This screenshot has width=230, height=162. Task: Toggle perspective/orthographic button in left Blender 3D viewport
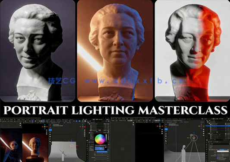point(85,136)
